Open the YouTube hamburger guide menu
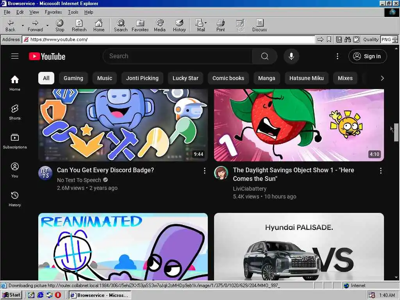 click(15, 56)
